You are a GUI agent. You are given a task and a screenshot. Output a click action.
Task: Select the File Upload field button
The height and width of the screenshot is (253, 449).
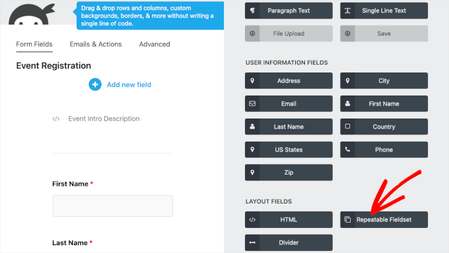coord(289,34)
